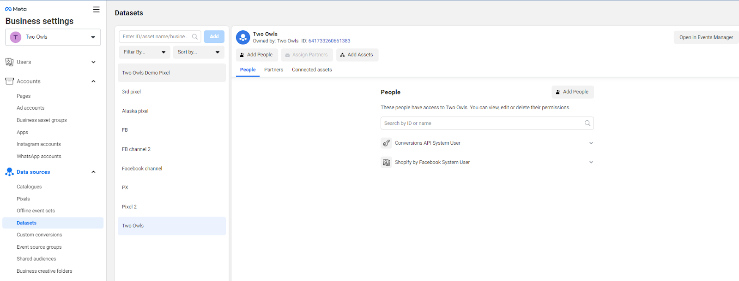Select the Facebook channel dataset

172,169
